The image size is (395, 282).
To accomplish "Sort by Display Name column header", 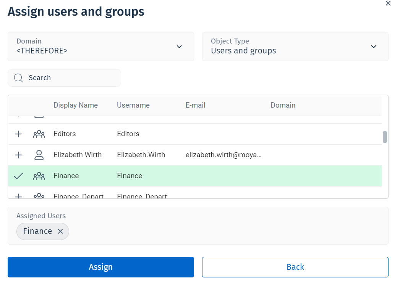I will tap(76, 105).
